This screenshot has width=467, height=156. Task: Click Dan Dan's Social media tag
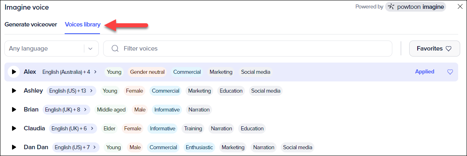click(x=298, y=147)
